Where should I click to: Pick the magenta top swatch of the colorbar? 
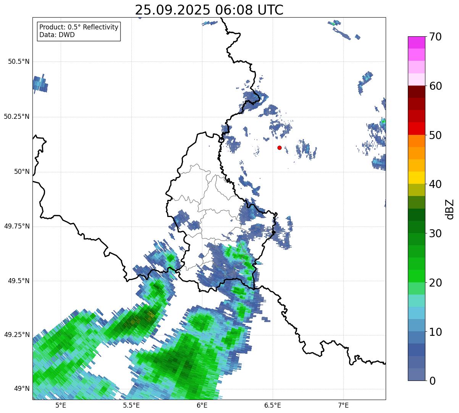coord(416,42)
